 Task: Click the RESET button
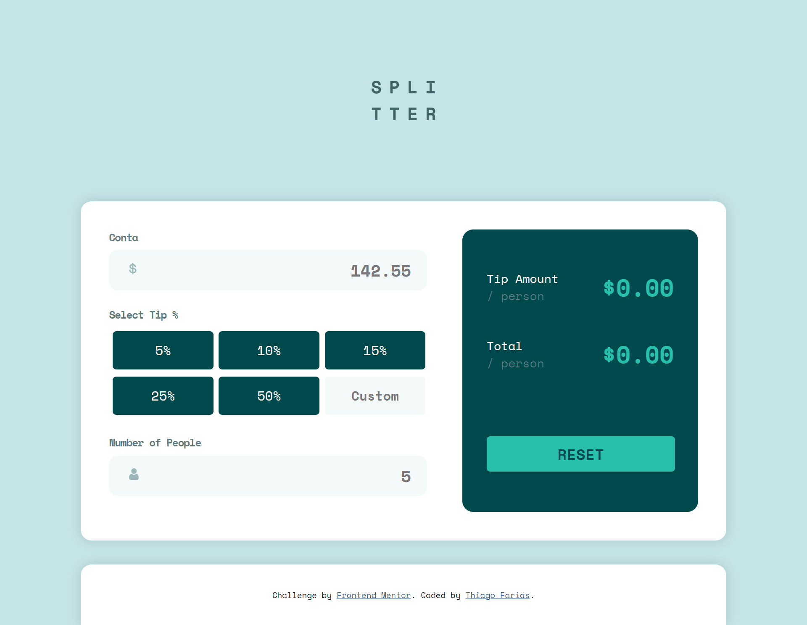click(x=580, y=454)
